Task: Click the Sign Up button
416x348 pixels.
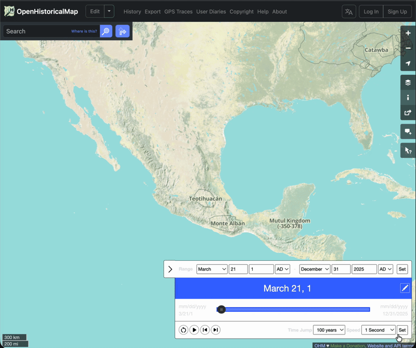Action: pyautogui.click(x=397, y=11)
